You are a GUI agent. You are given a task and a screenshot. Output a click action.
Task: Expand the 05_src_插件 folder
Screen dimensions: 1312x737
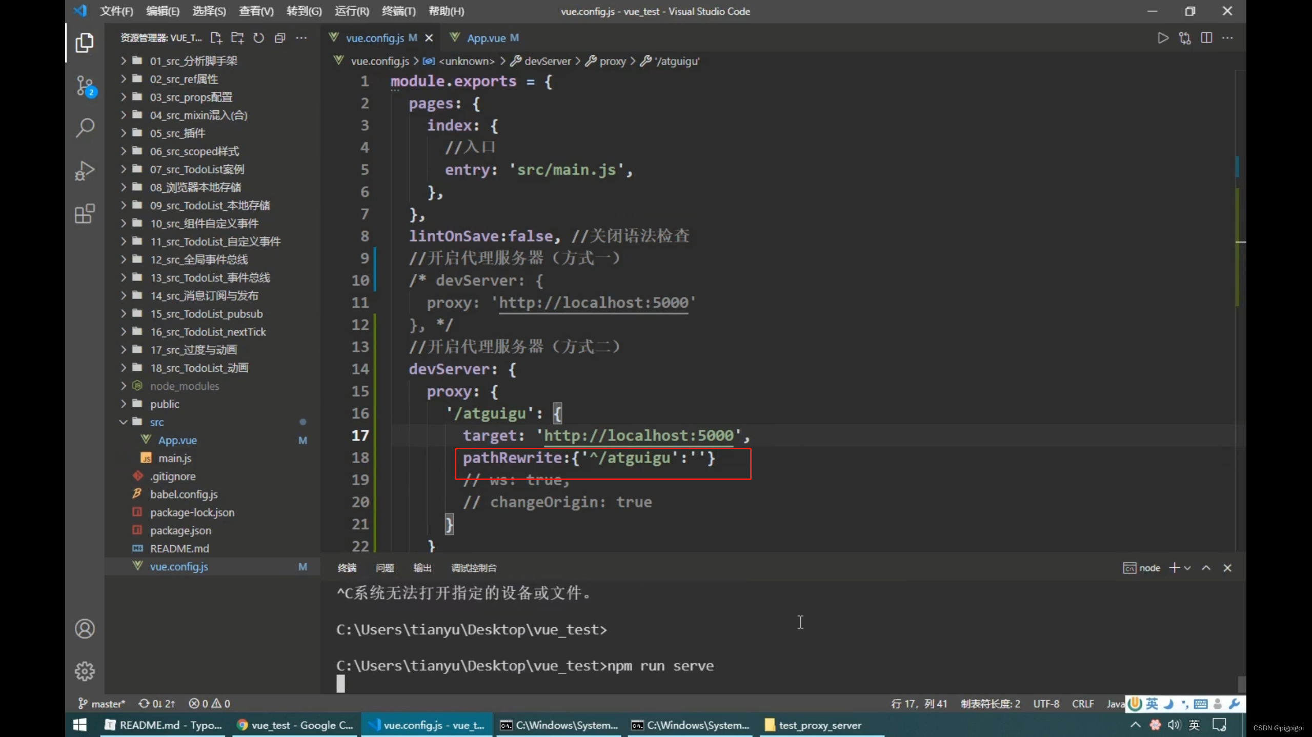pyautogui.click(x=213, y=133)
